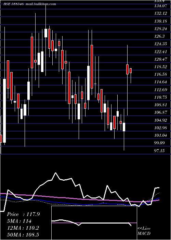Click the 108.81 price label
Screen dimensions: 171x240
(x=160, y=105)
